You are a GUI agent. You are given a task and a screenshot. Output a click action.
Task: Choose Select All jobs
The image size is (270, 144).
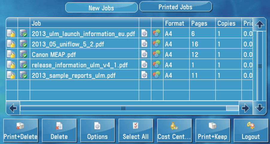click(x=136, y=131)
